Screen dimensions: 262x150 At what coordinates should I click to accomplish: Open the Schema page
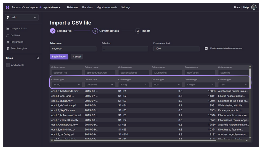point(13,35)
